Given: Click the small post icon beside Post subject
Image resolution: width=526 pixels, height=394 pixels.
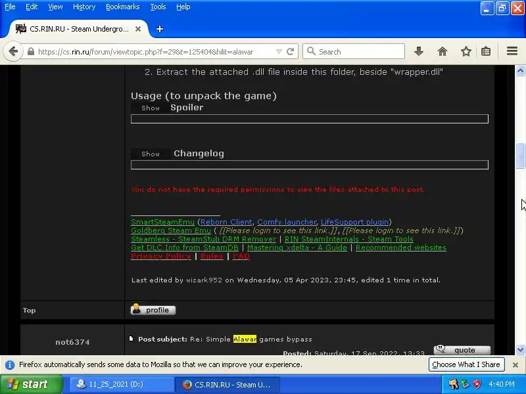Looking at the screenshot, I should [x=131, y=339].
